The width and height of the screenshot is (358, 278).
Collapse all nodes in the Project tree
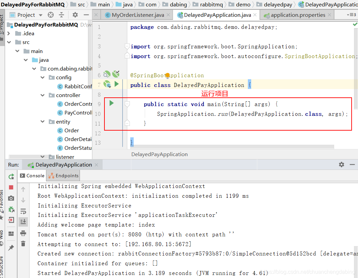[61, 15]
